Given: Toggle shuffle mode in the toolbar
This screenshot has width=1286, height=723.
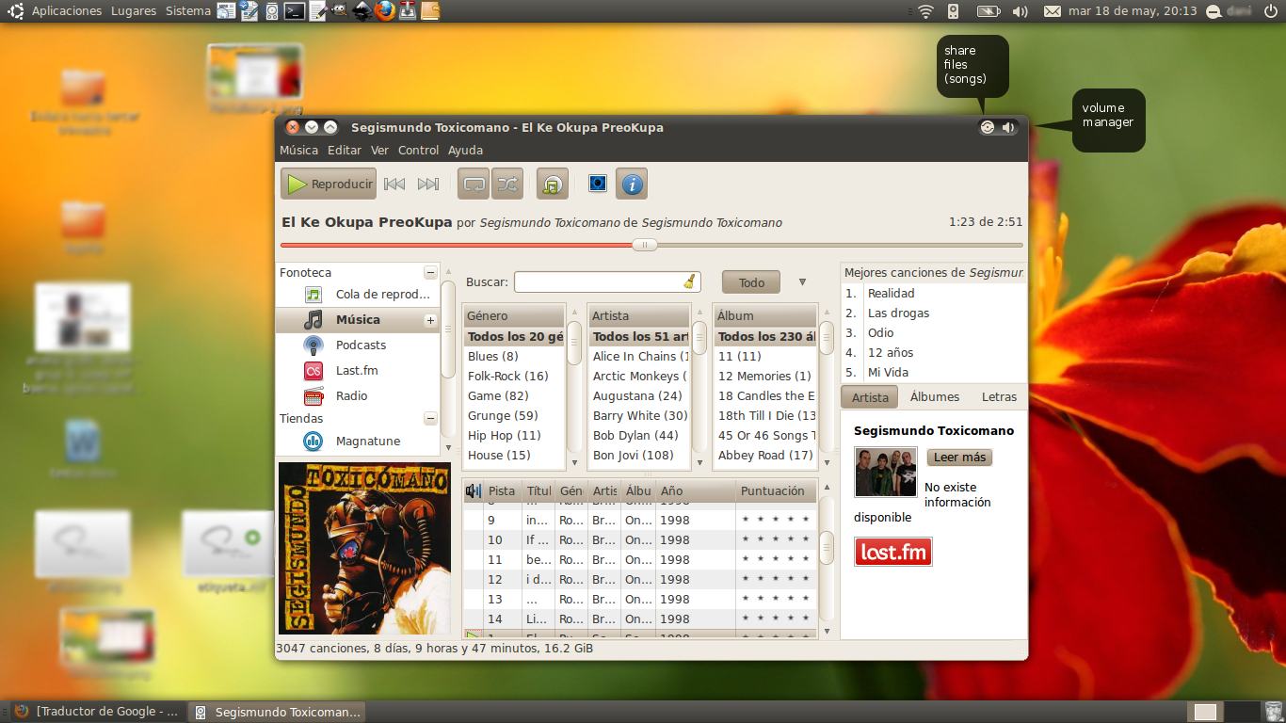Looking at the screenshot, I should pos(507,185).
